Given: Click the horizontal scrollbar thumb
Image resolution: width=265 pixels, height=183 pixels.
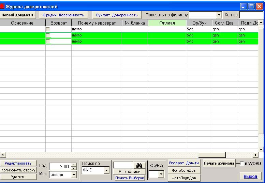Looking at the screenshot, I should pos(212,155).
